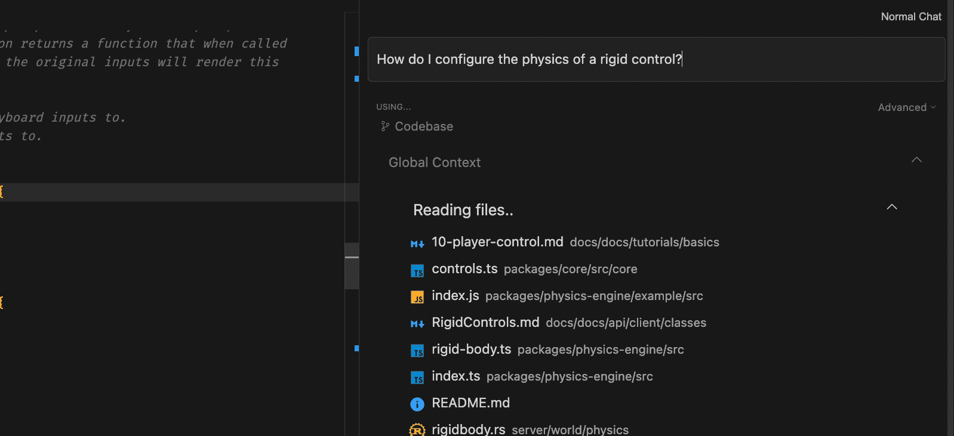Click the branch icon next to Codebase
The width and height of the screenshot is (954, 436).
point(385,126)
